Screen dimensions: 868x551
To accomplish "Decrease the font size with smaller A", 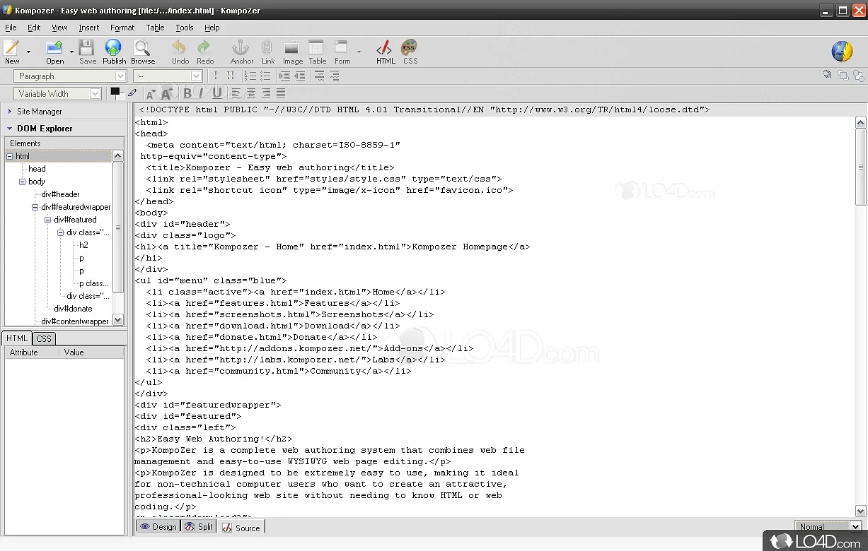I will (151, 93).
